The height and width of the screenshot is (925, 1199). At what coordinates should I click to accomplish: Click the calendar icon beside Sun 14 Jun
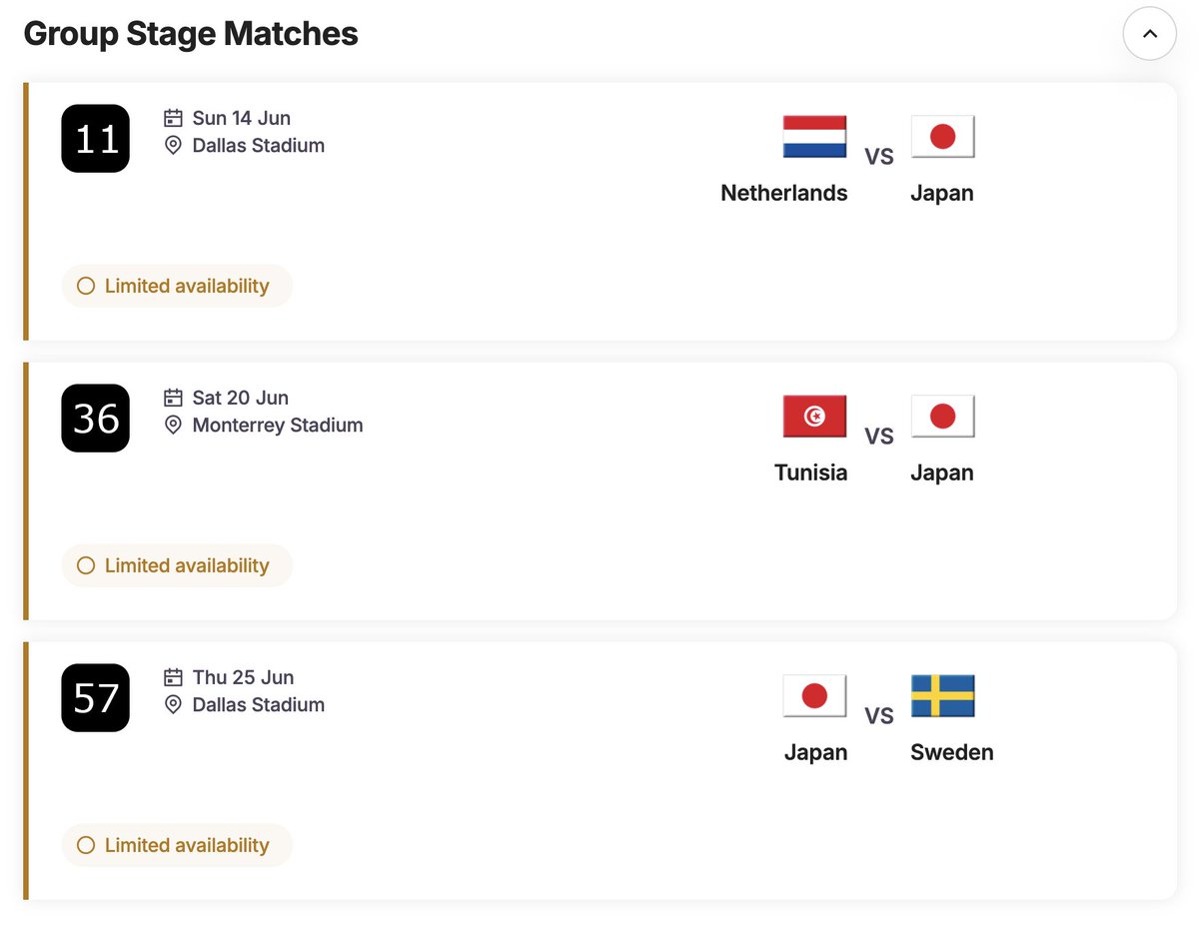173,118
